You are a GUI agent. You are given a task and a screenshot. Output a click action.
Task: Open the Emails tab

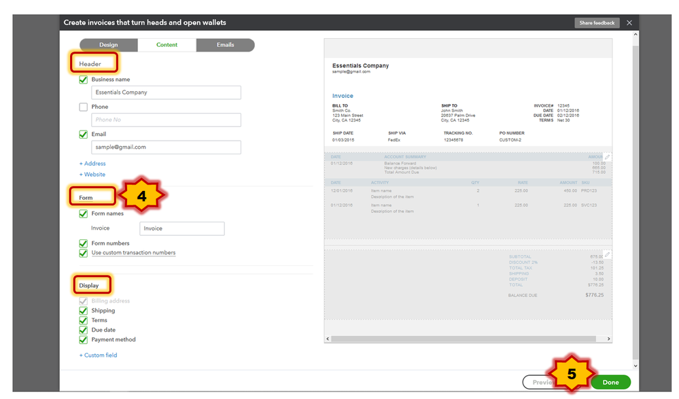[225, 45]
